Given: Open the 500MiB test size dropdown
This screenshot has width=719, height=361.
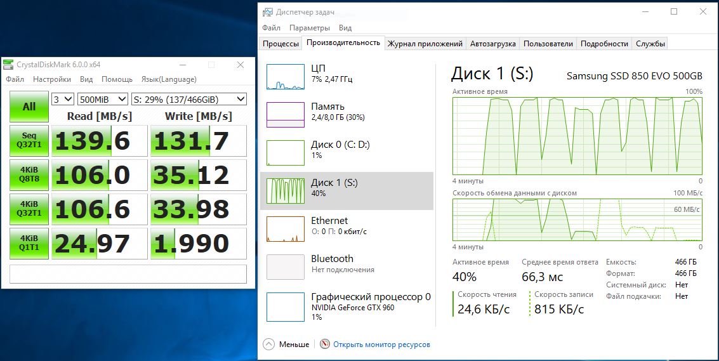Looking at the screenshot, I should (x=102, y=99).
